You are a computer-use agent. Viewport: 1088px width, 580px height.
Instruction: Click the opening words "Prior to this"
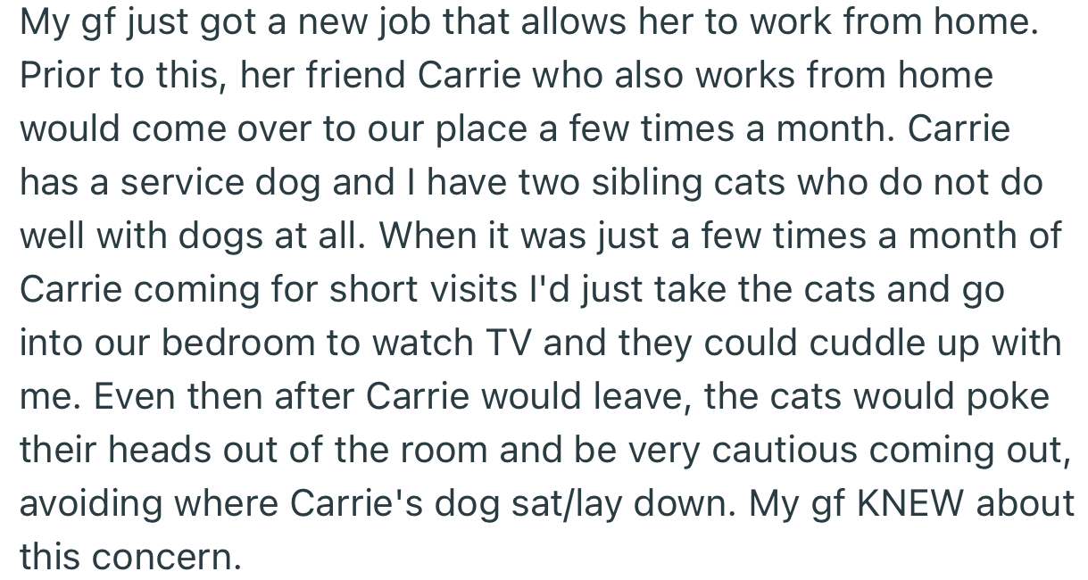[x=114, y=76]
